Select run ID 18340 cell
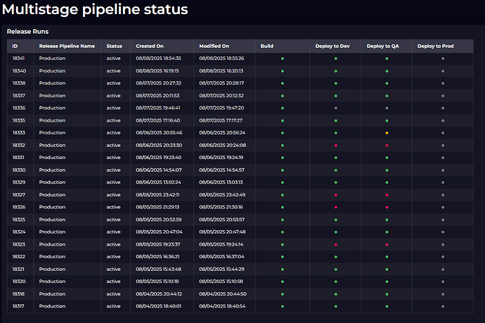Viewport: 485px width, 323px height. (x=19, y=70)
